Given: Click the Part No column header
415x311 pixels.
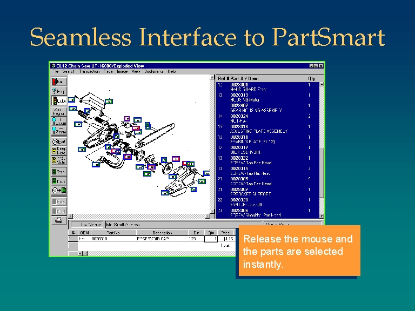Looking at the screenshot, I should (x=113, y=233).
